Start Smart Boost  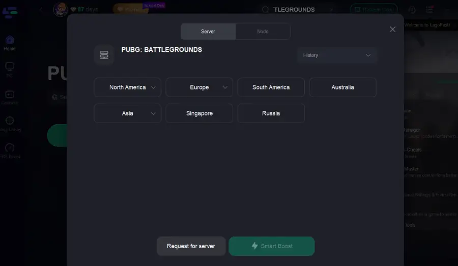coord(272,246)
